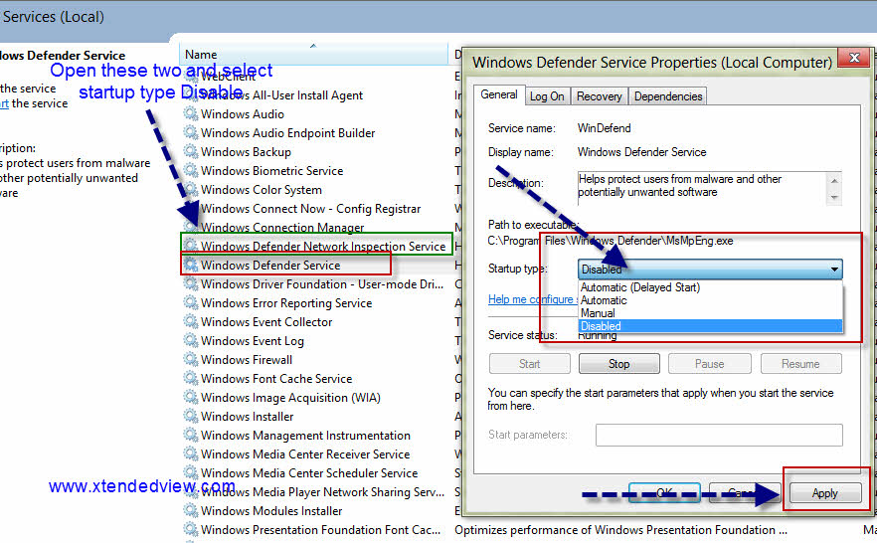Image resolution: width=877 pixels, height=543 pixels.
Task: Click gear icon beside Windows Modules Installer
Action: (191, 511)
